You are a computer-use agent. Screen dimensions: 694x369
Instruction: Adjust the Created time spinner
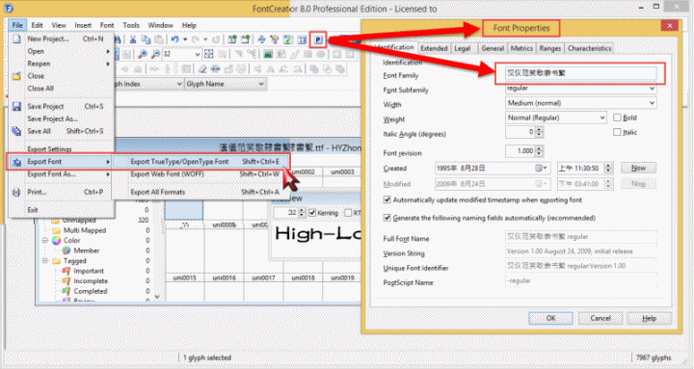(x=608, y=169)
